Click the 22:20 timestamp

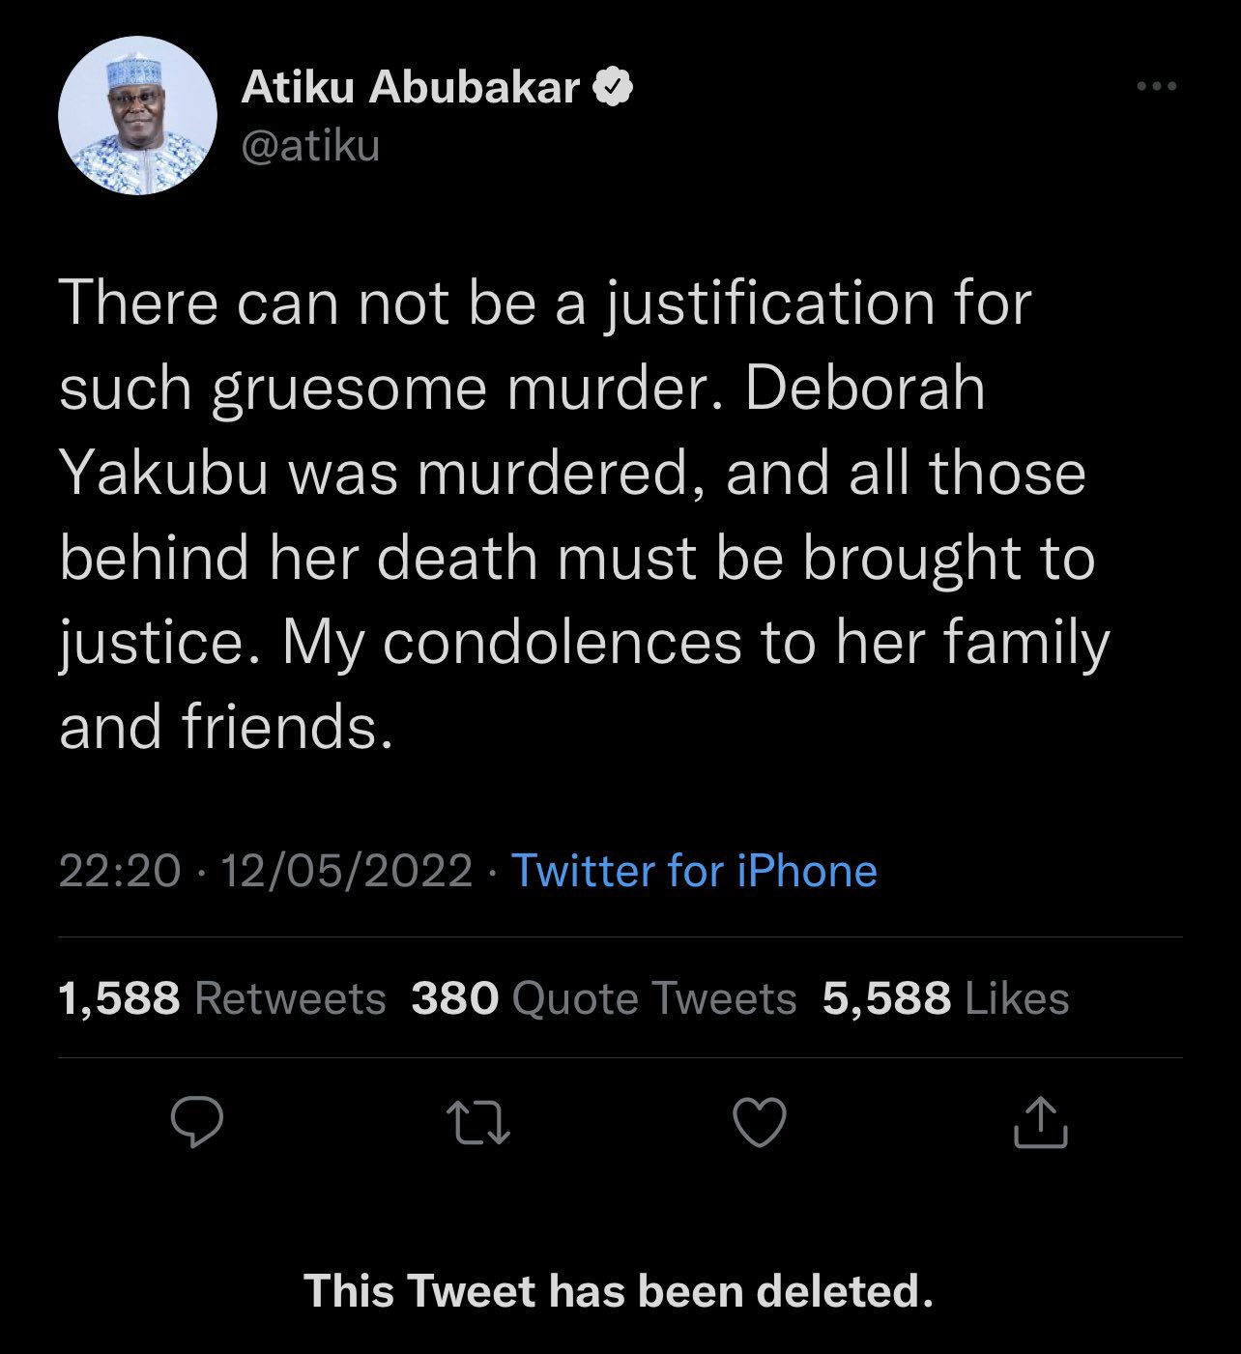pyautogui.click(x=120, y=871)
